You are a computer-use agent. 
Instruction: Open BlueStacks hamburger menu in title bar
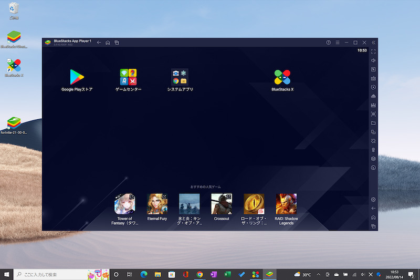338,42
